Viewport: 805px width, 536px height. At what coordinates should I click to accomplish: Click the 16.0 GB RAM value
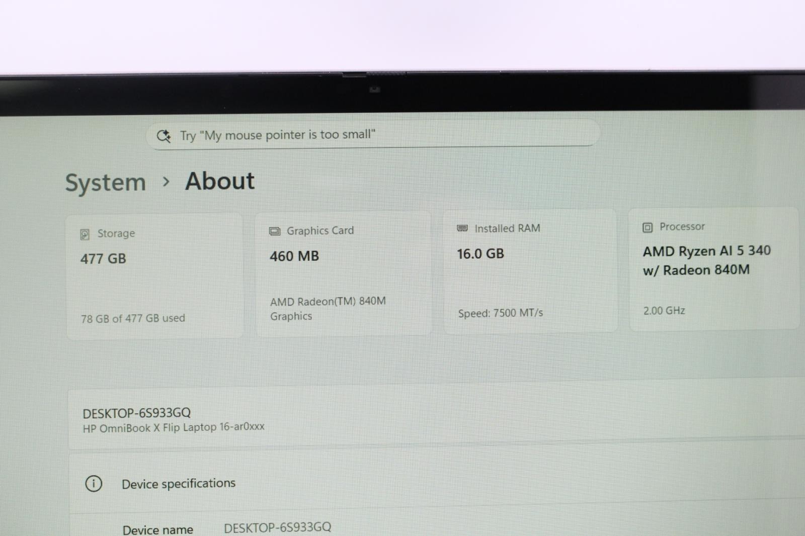480,253
